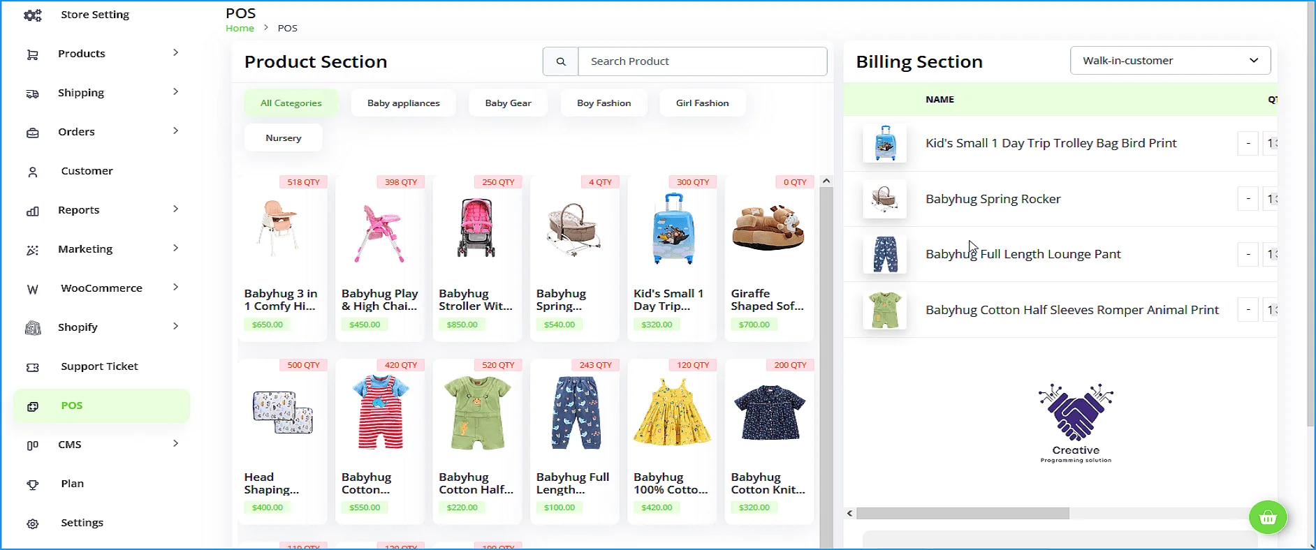Click the green floating basket button
This screenshot has width=1316, height=550.
pyautogui.click(x=1268, y=517)
